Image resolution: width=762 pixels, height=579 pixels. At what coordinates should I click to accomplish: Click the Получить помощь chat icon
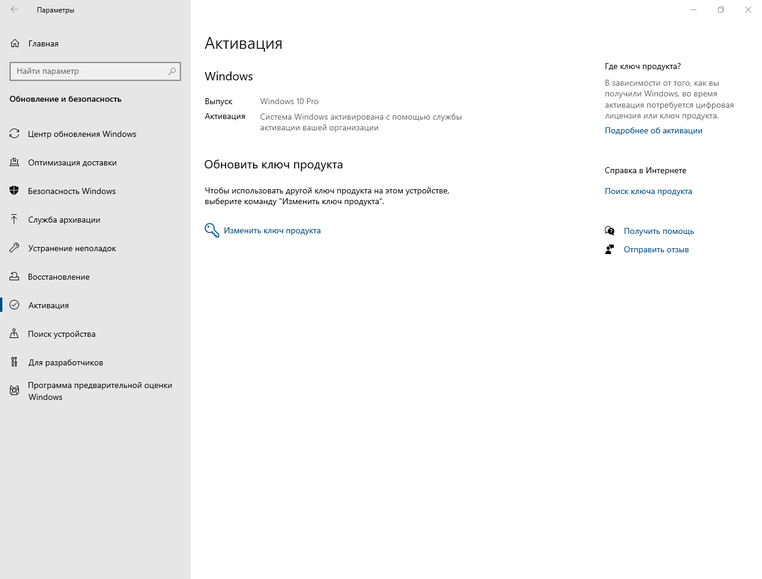(610, 231)
